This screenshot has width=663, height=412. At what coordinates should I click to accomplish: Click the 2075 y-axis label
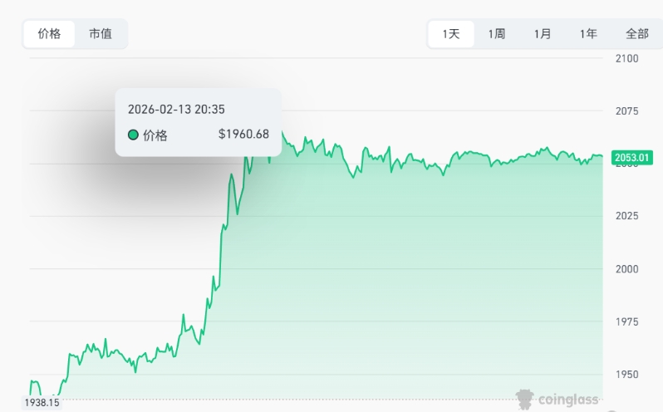tap(626, 111)
